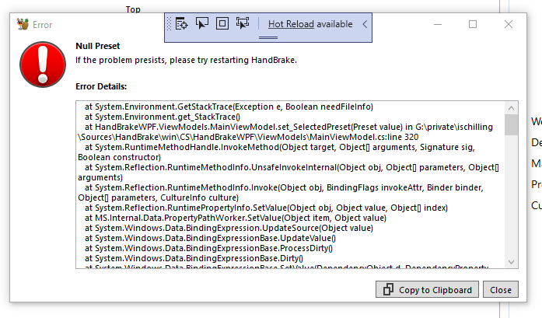Image resolution: width=542 pixels, height=318 pixels.
Task: Click the get_StackTrace() line
Action: (163, 117)
